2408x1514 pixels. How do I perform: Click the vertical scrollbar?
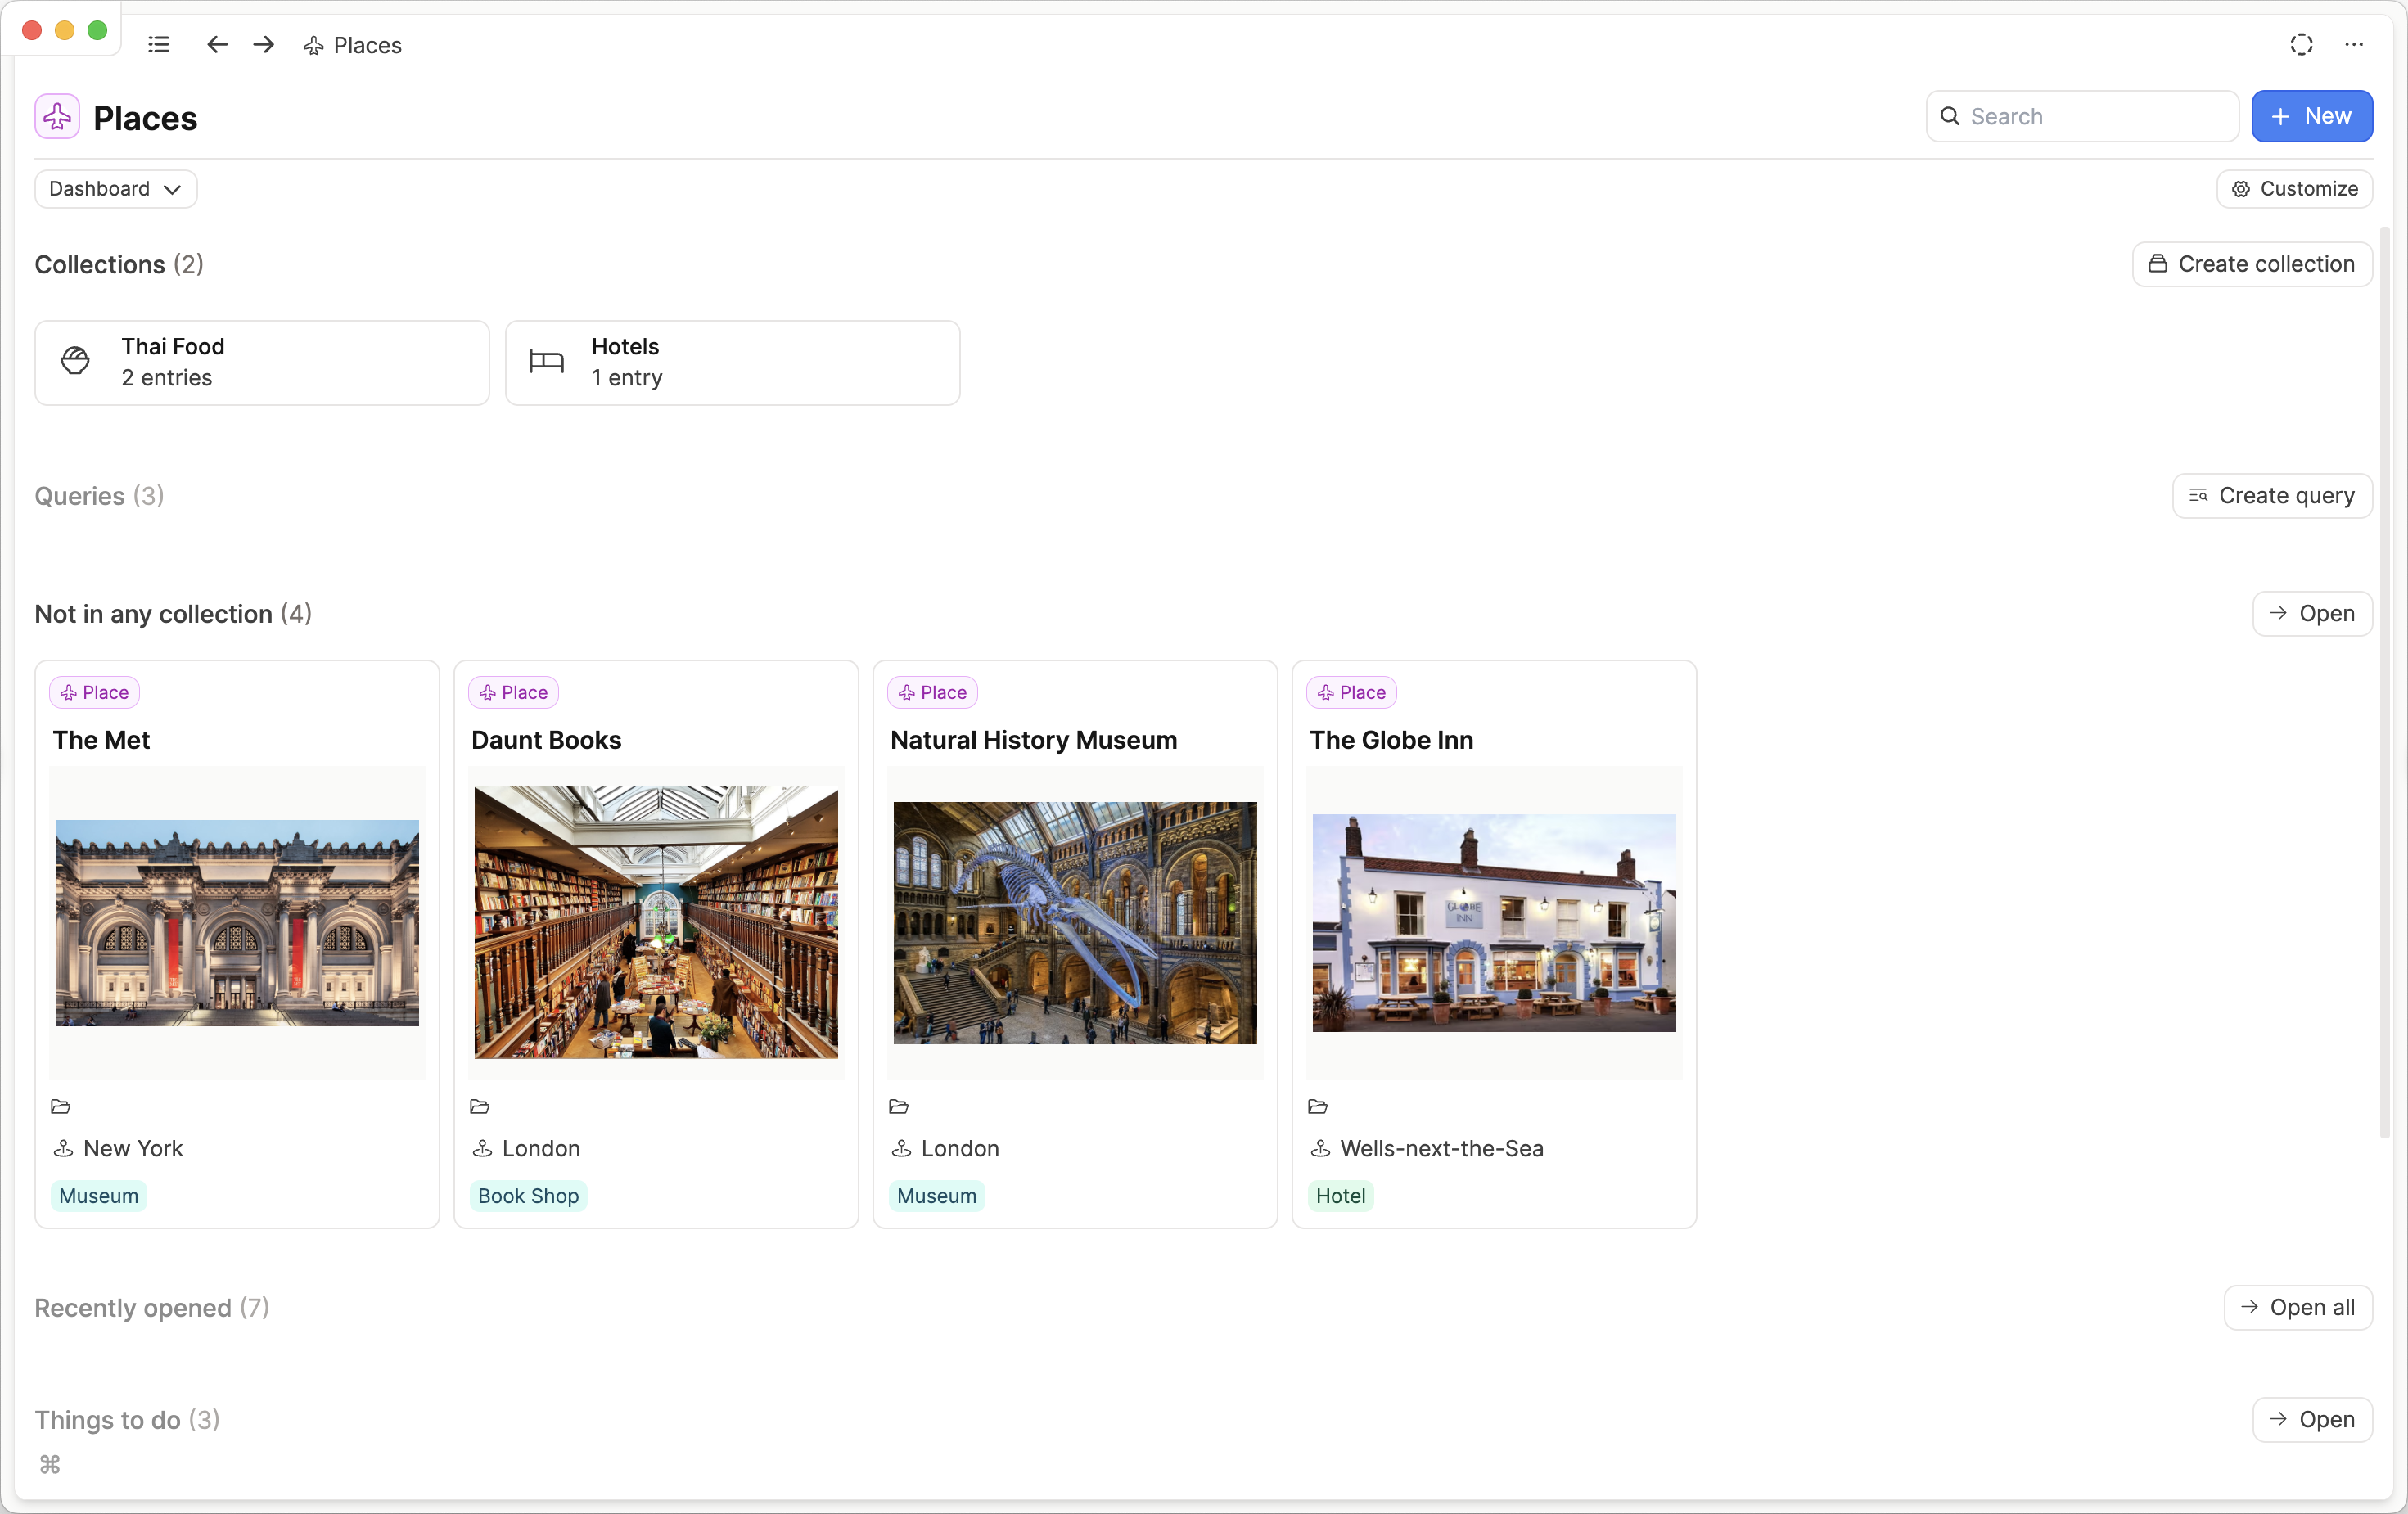pos(2384,680)
